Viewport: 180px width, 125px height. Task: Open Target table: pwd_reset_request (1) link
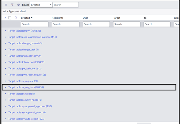[x=27, y=75]
